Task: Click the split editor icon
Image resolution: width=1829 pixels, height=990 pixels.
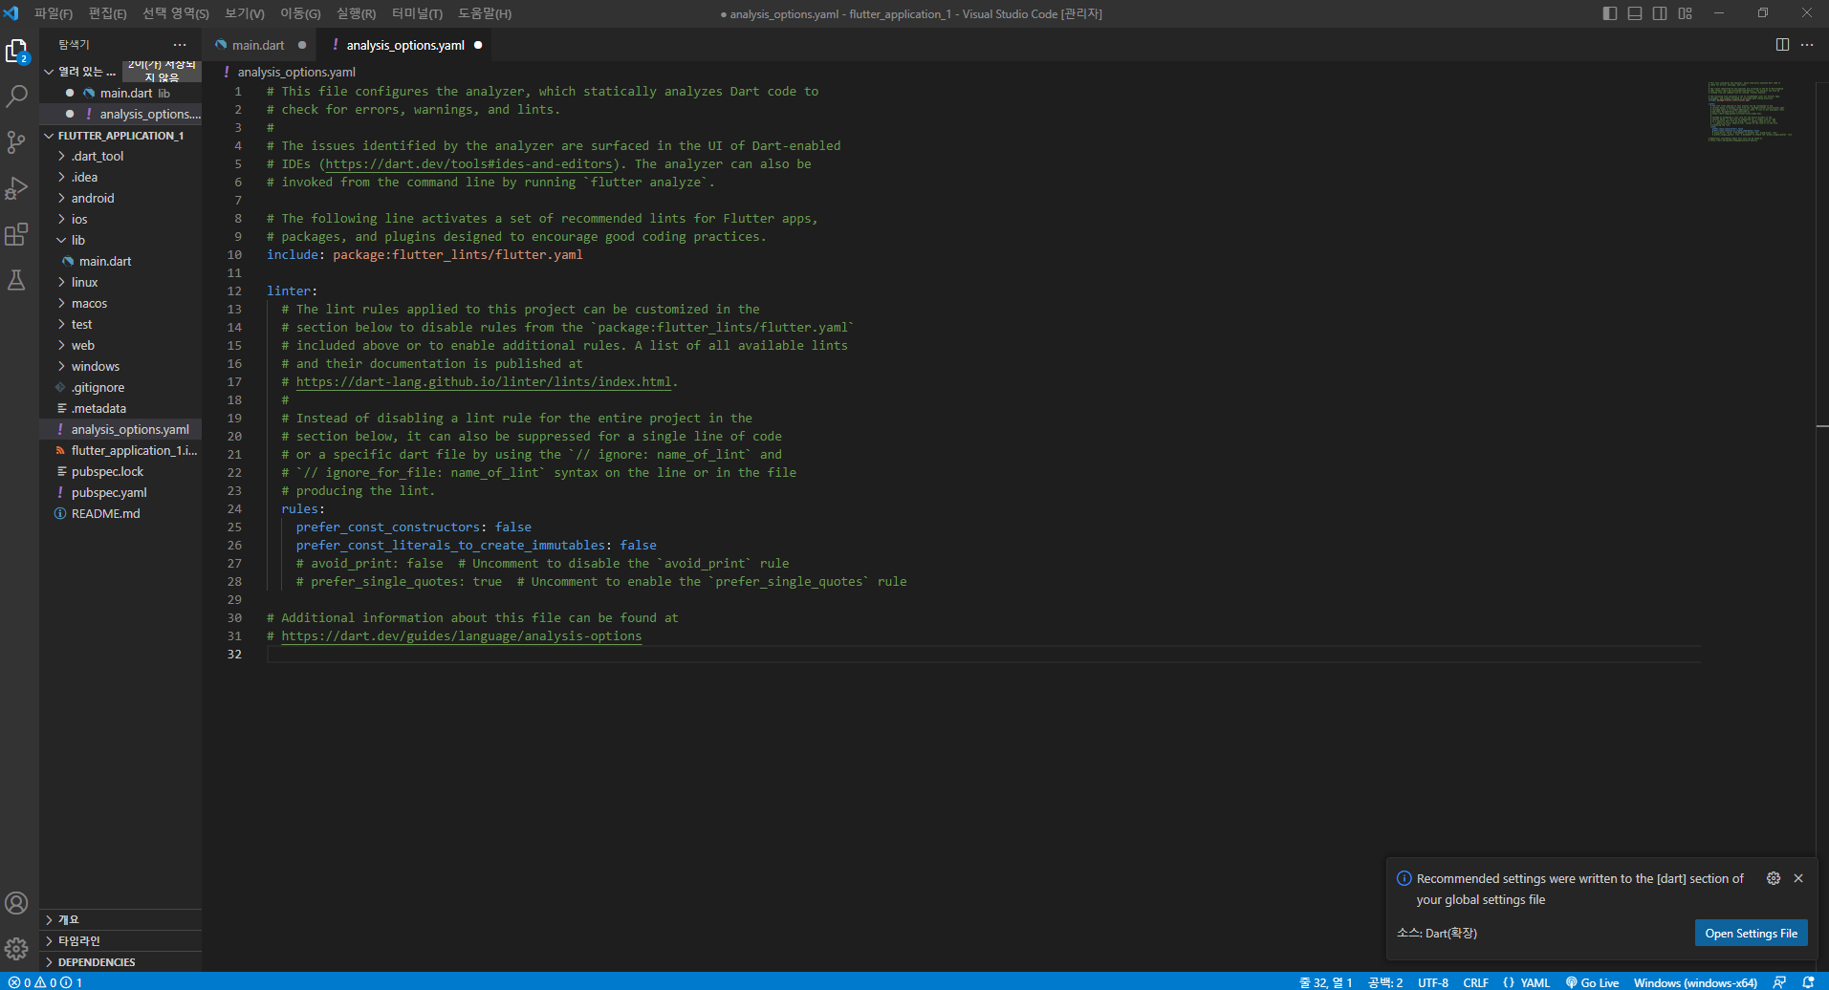Action: [x=1782, y=45]
